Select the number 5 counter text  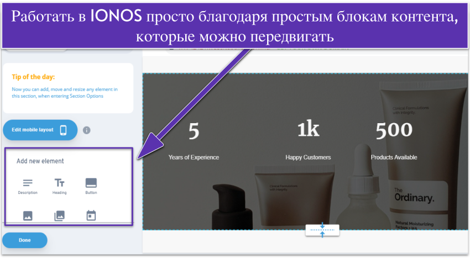click(x=194, y=131)
